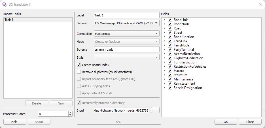Expand the Road field tree

(x=164, y=28)
